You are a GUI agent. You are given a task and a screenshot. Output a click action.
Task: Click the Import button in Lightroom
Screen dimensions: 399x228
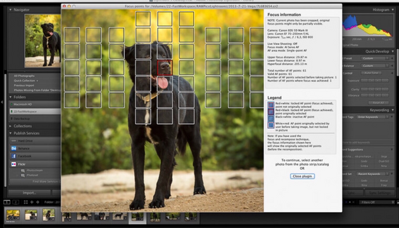click(x=29, y=193)
